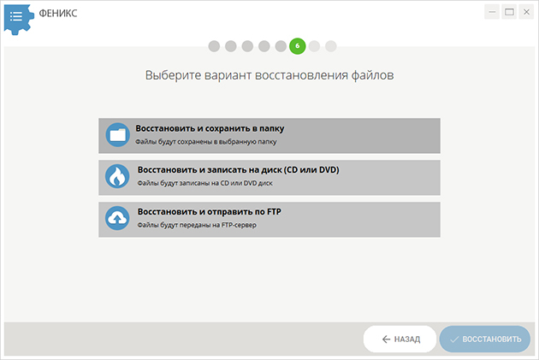Click the green step 6 indicator
This screenshot has width=539, height=360.
[298, 46]
